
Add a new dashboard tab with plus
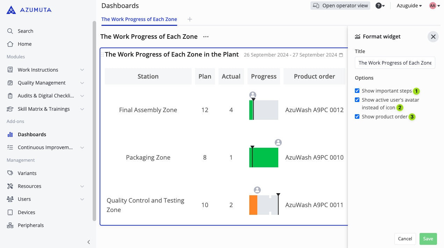190,19
